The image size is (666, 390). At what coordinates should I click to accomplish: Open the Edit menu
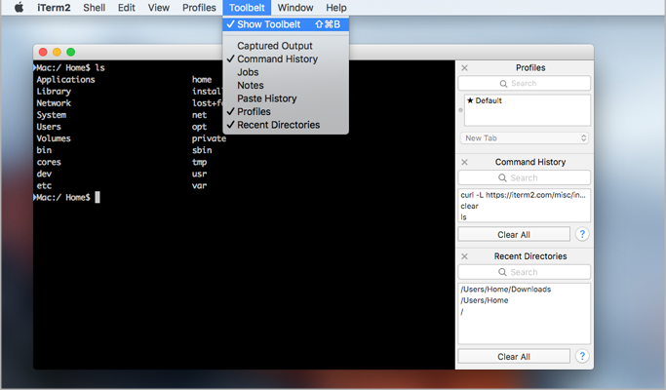[x=127, y=8]
